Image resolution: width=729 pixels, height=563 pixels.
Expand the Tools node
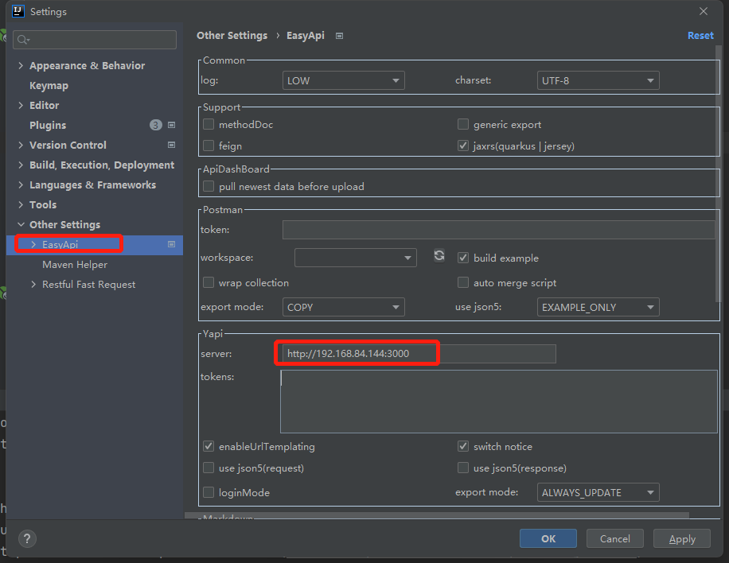point(21,205)
